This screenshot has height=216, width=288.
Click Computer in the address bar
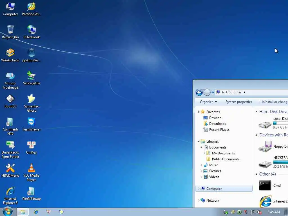[x=234, y=92]
